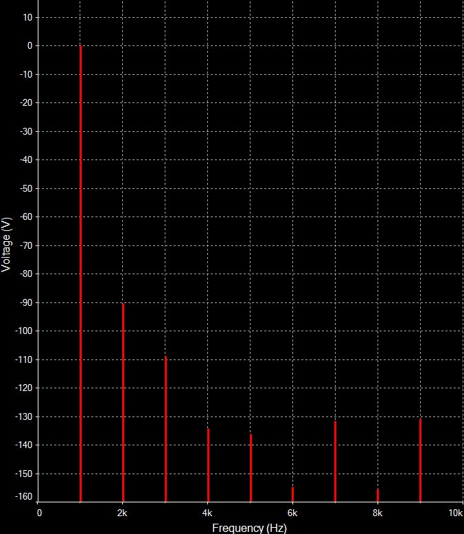Click the 9 kHz red harmonic bar
Image resolution: width=464 pixels, height=534 pixels.
[x=420, y=460]
